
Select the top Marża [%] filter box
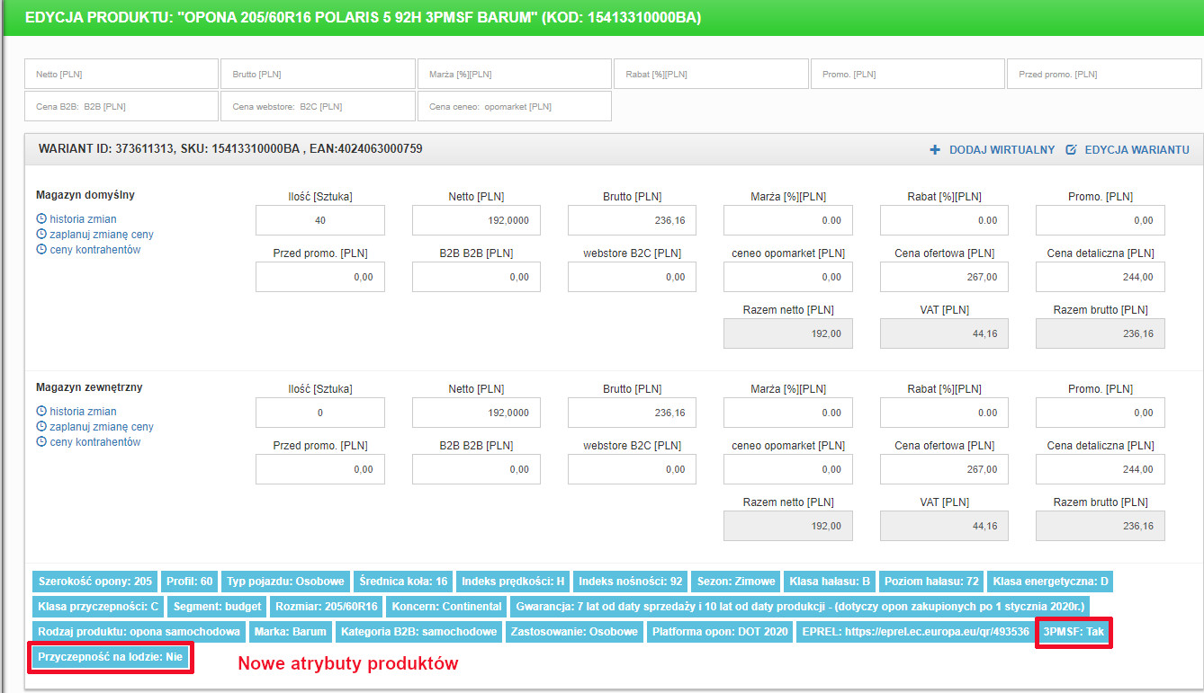point(514,75)
